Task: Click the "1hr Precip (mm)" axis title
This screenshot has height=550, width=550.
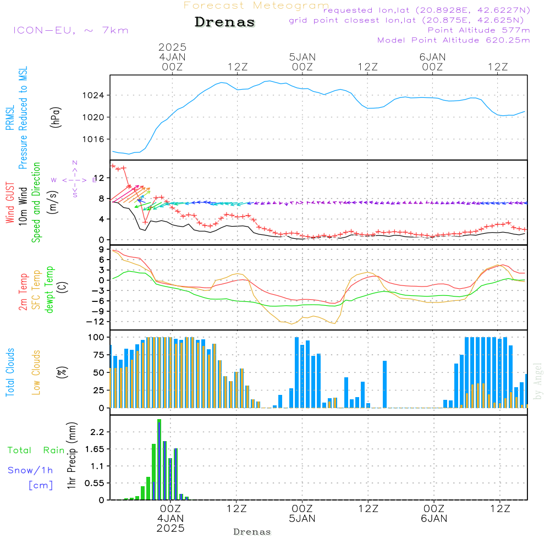Action: click(71, 455)
